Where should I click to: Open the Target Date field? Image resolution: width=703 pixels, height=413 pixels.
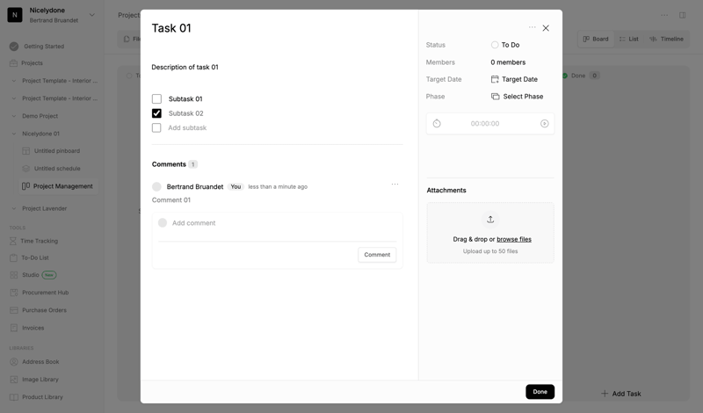(x=514, y=79)
